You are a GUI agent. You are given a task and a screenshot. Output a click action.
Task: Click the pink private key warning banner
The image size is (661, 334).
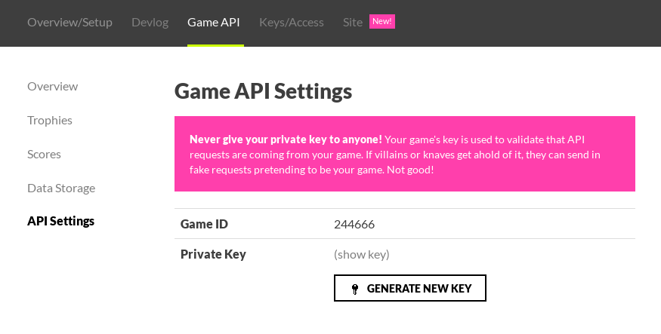[x=404, y=154]
